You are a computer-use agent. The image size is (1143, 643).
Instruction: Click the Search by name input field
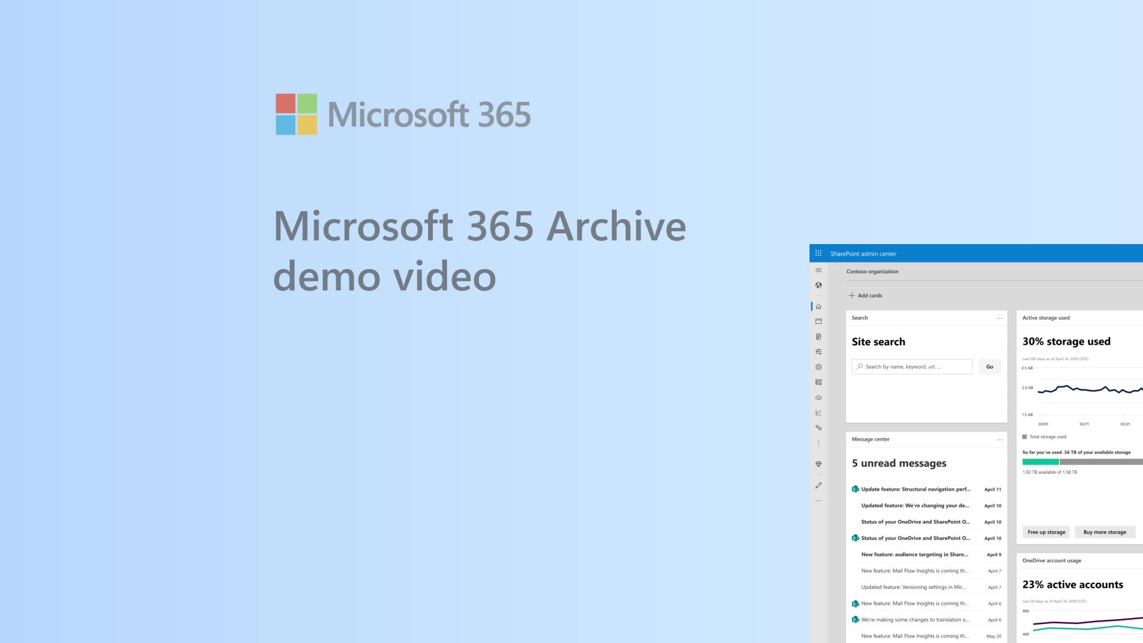click(x=912, y=367)
